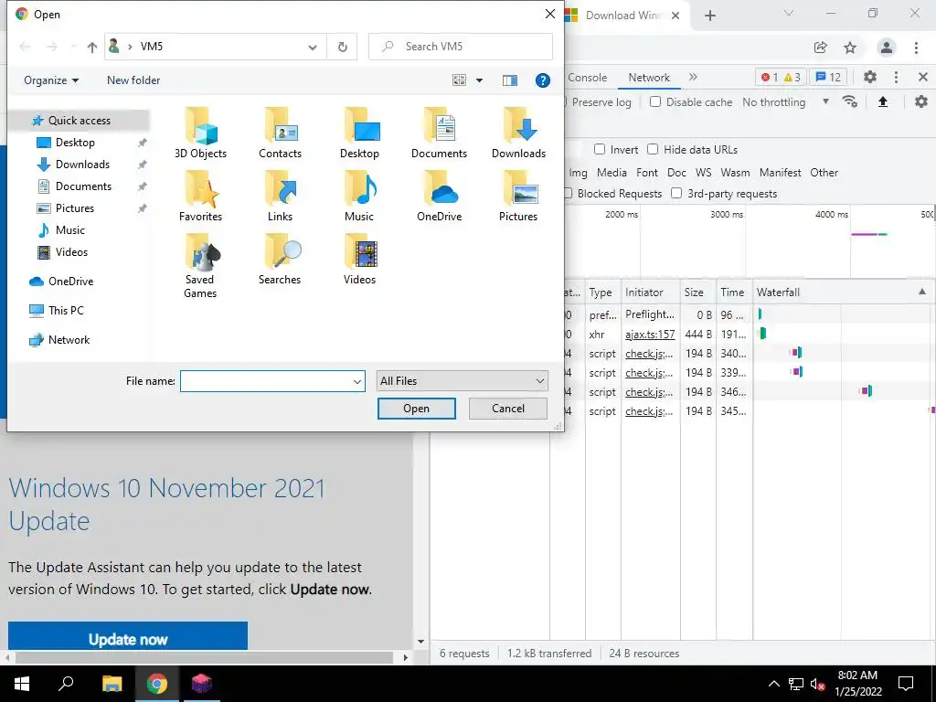The image size is (936, 702).
Task: Click the Chrome share page icon
Action: pyautogui.click(x=820, y=48)
